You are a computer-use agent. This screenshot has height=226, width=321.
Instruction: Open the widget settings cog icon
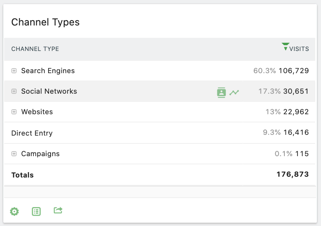pos(14,211)
